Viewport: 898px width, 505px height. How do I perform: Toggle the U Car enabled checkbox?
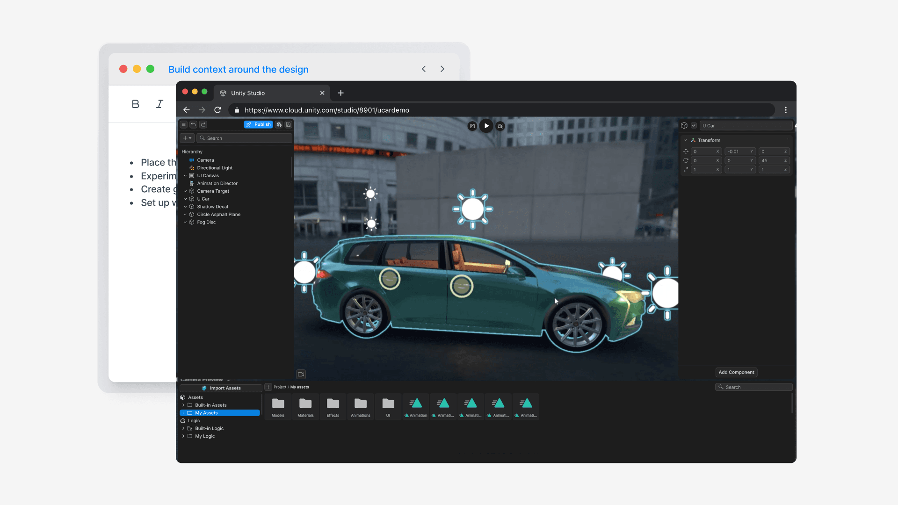pyautogui.click(x=694, y=125)
